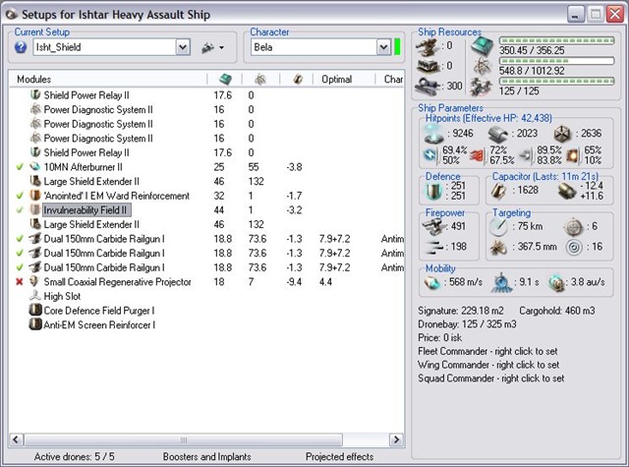Click the powergrid resource icon
The image size is (629, 467).
pos(482,66)
